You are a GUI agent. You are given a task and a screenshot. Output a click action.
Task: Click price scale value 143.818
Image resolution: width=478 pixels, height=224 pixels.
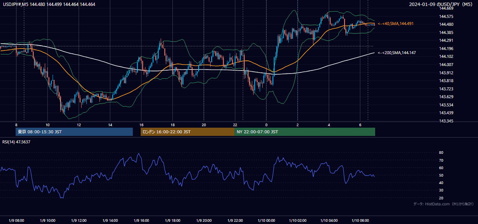coord(446,81)
